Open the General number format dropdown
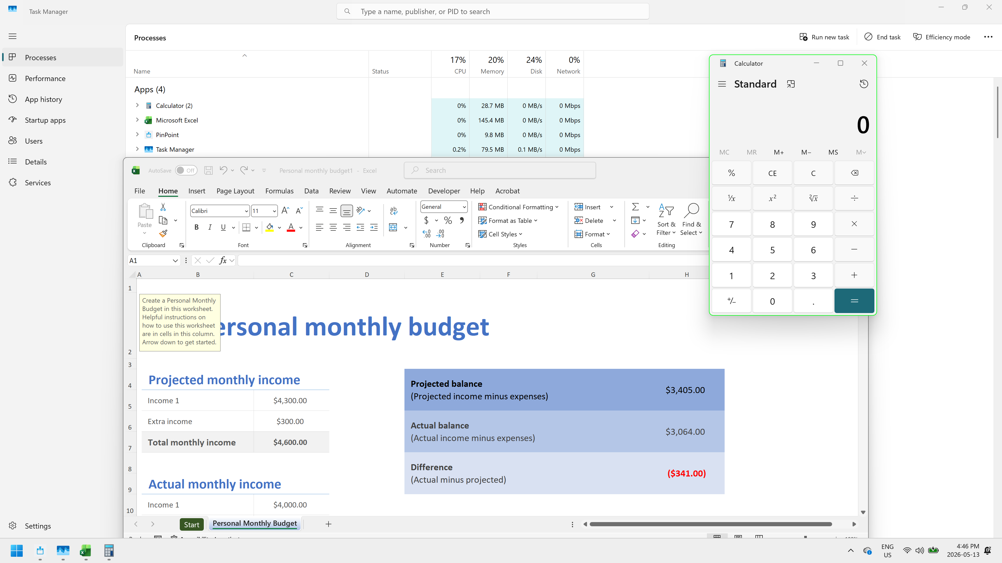1002x563 pixels. 464,207
